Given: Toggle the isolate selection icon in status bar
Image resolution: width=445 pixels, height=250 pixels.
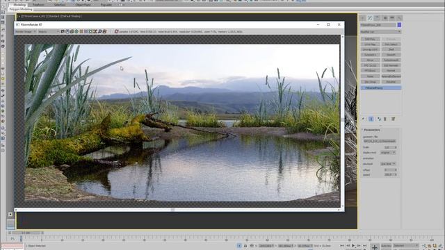Looking at the screenshot, I should 239,246.
